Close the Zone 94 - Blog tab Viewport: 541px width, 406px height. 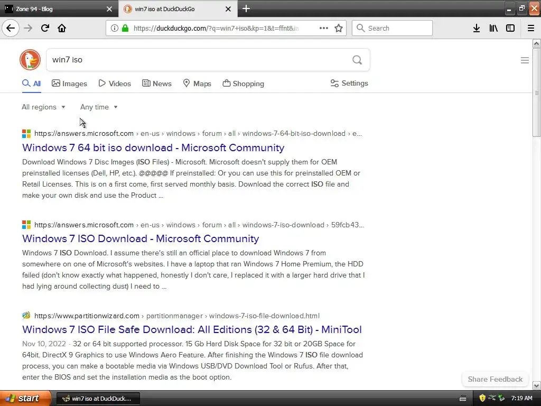(109, 9)
